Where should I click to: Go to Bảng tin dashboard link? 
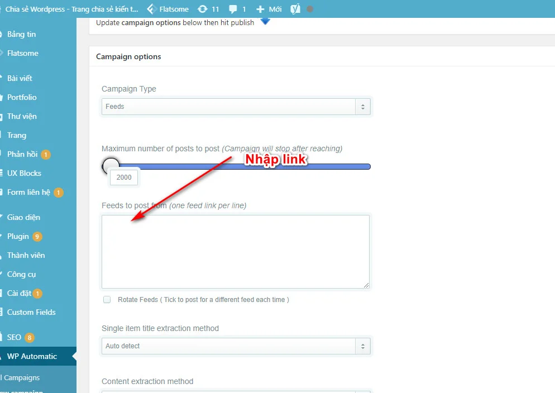(20, 34)
